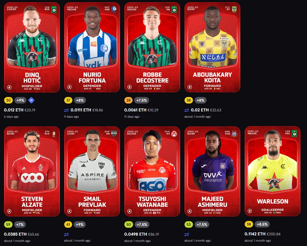Click the 0.1142 ETH price under Warleson

pos(255,234)
